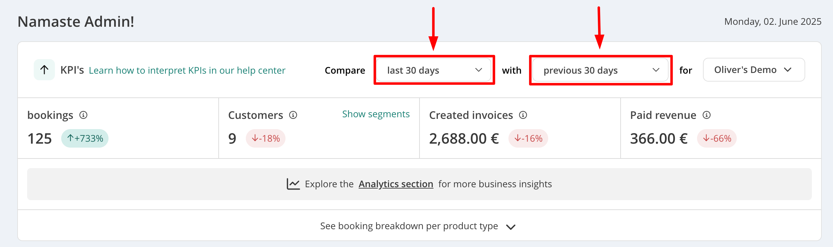Show customer segments
The image size is (833, 247).
[376, 114]
